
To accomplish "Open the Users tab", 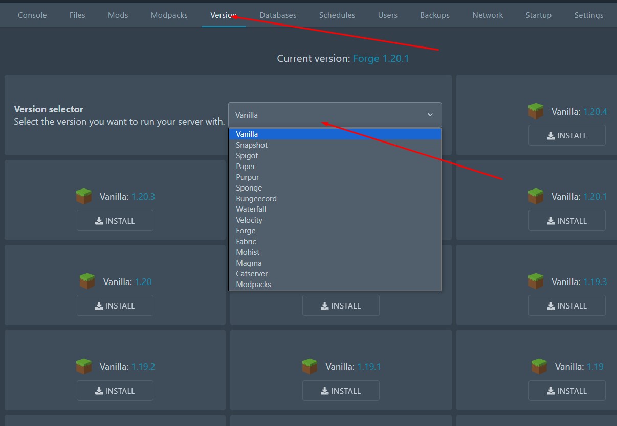I will tap(388, 15).
